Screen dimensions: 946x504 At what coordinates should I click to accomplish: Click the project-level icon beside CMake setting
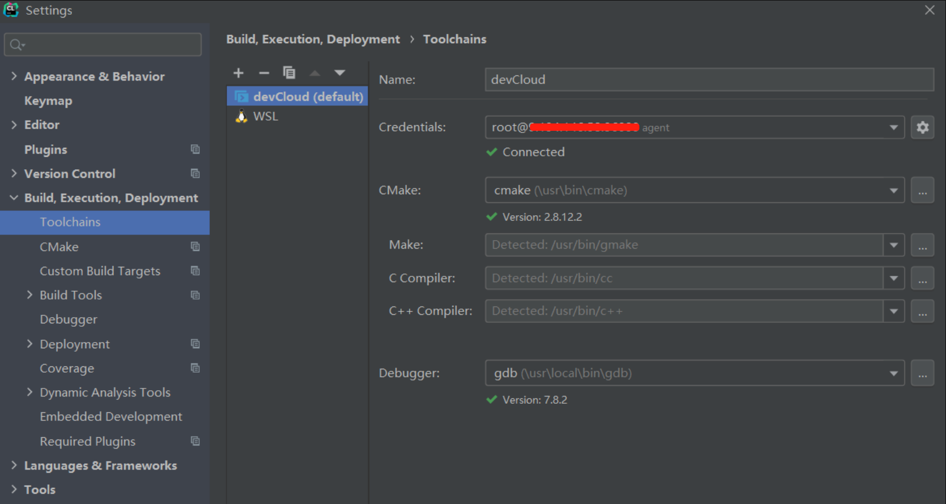tap(196, 246)
